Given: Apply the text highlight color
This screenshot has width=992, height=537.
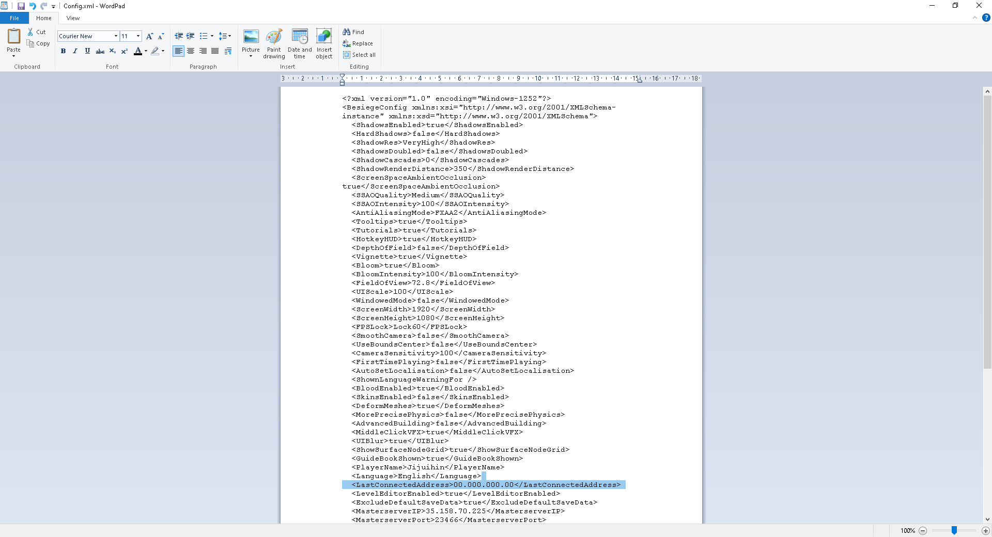Looking at the screenshot, I should point(154,51).
